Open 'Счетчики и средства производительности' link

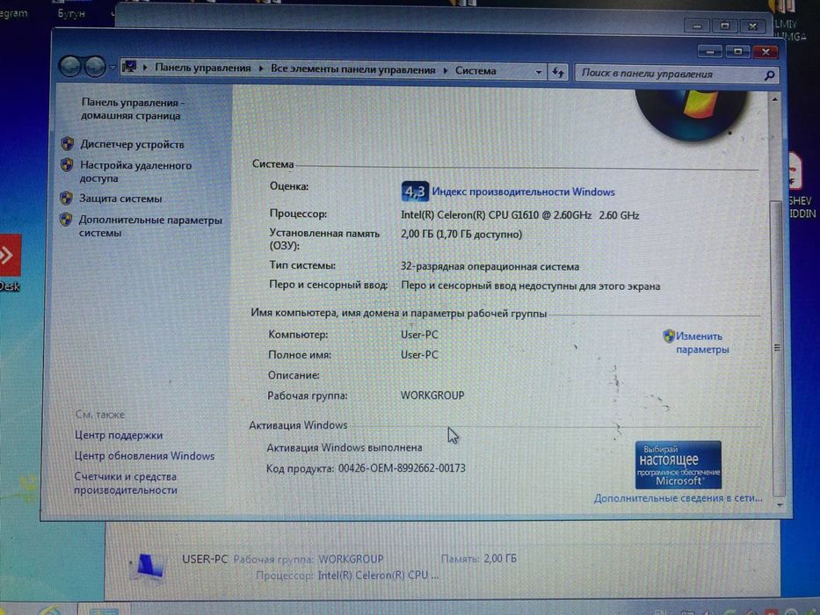tap(126, 482)
